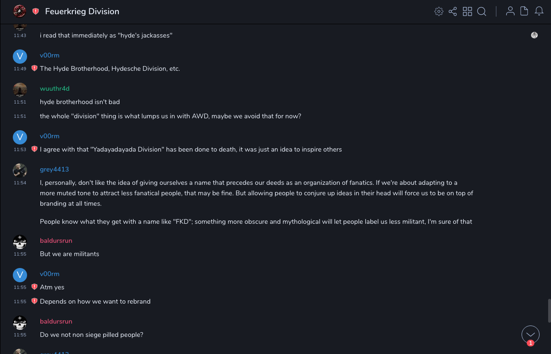The image size is (551, 354).
Task: Open the grid view icon
Action: tap(467, 11)
